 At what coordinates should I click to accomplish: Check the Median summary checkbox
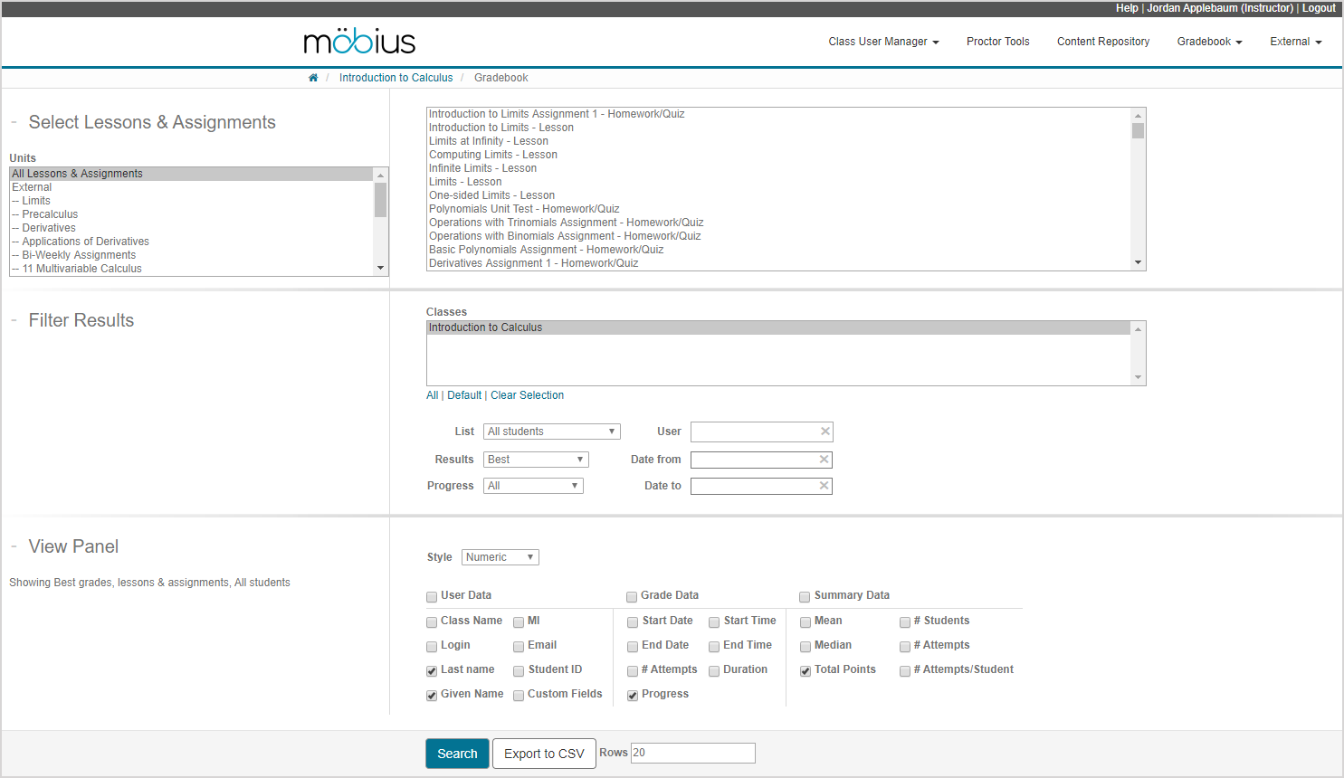click(x=805, y=647)
